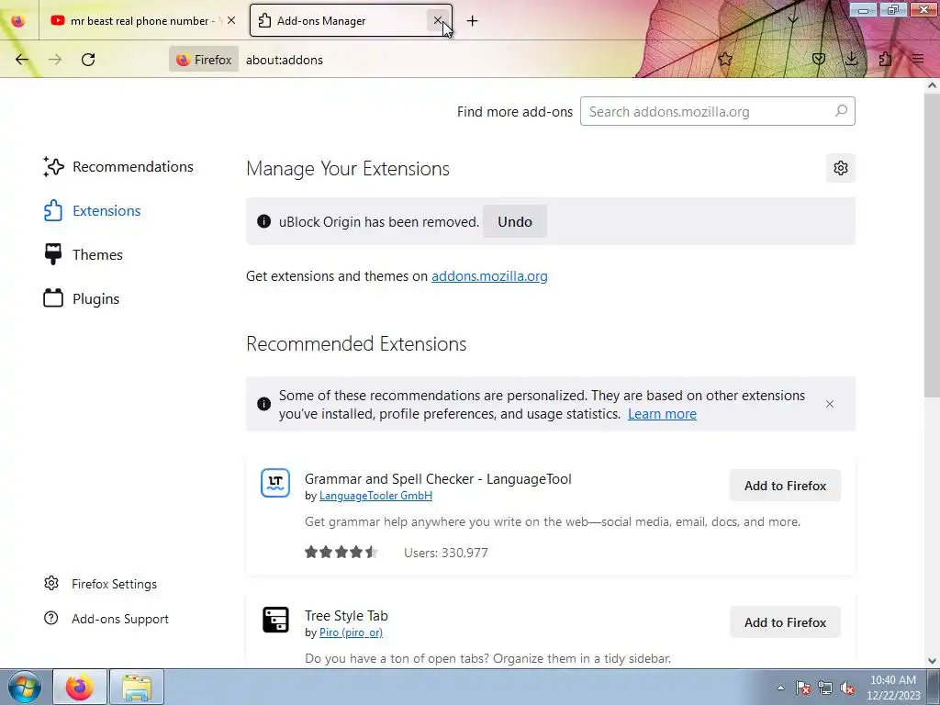The height and width of the screenshot is (705, 940).
Task: Close the mr beast YouTube tab
Action: pyautogui.click(x=231, y=20)
